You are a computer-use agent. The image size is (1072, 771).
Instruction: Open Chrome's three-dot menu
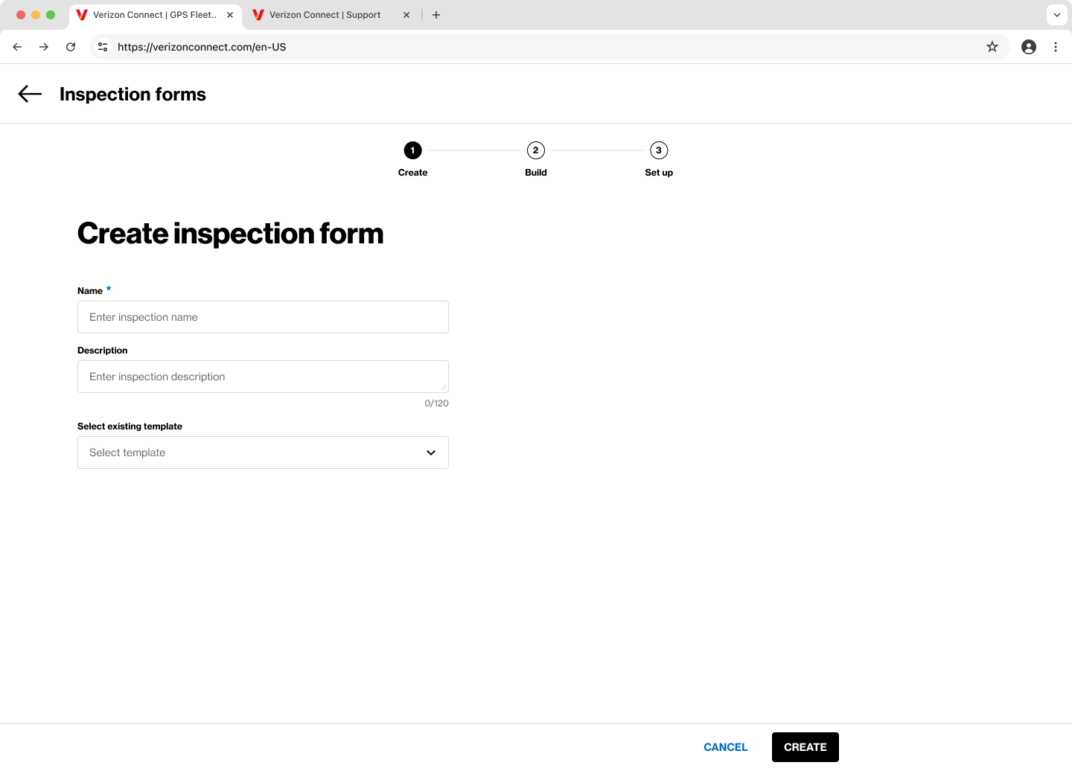[1056, 46]
